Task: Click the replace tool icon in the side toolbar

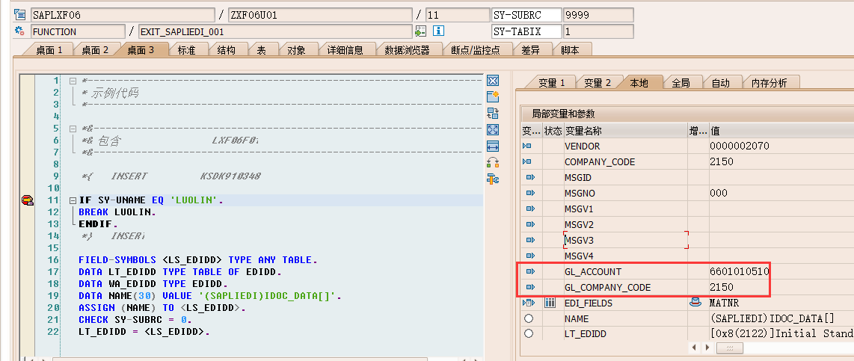Action: click(x=493, y=114)
